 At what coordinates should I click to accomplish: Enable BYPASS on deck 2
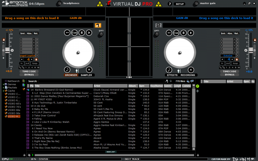230,75
